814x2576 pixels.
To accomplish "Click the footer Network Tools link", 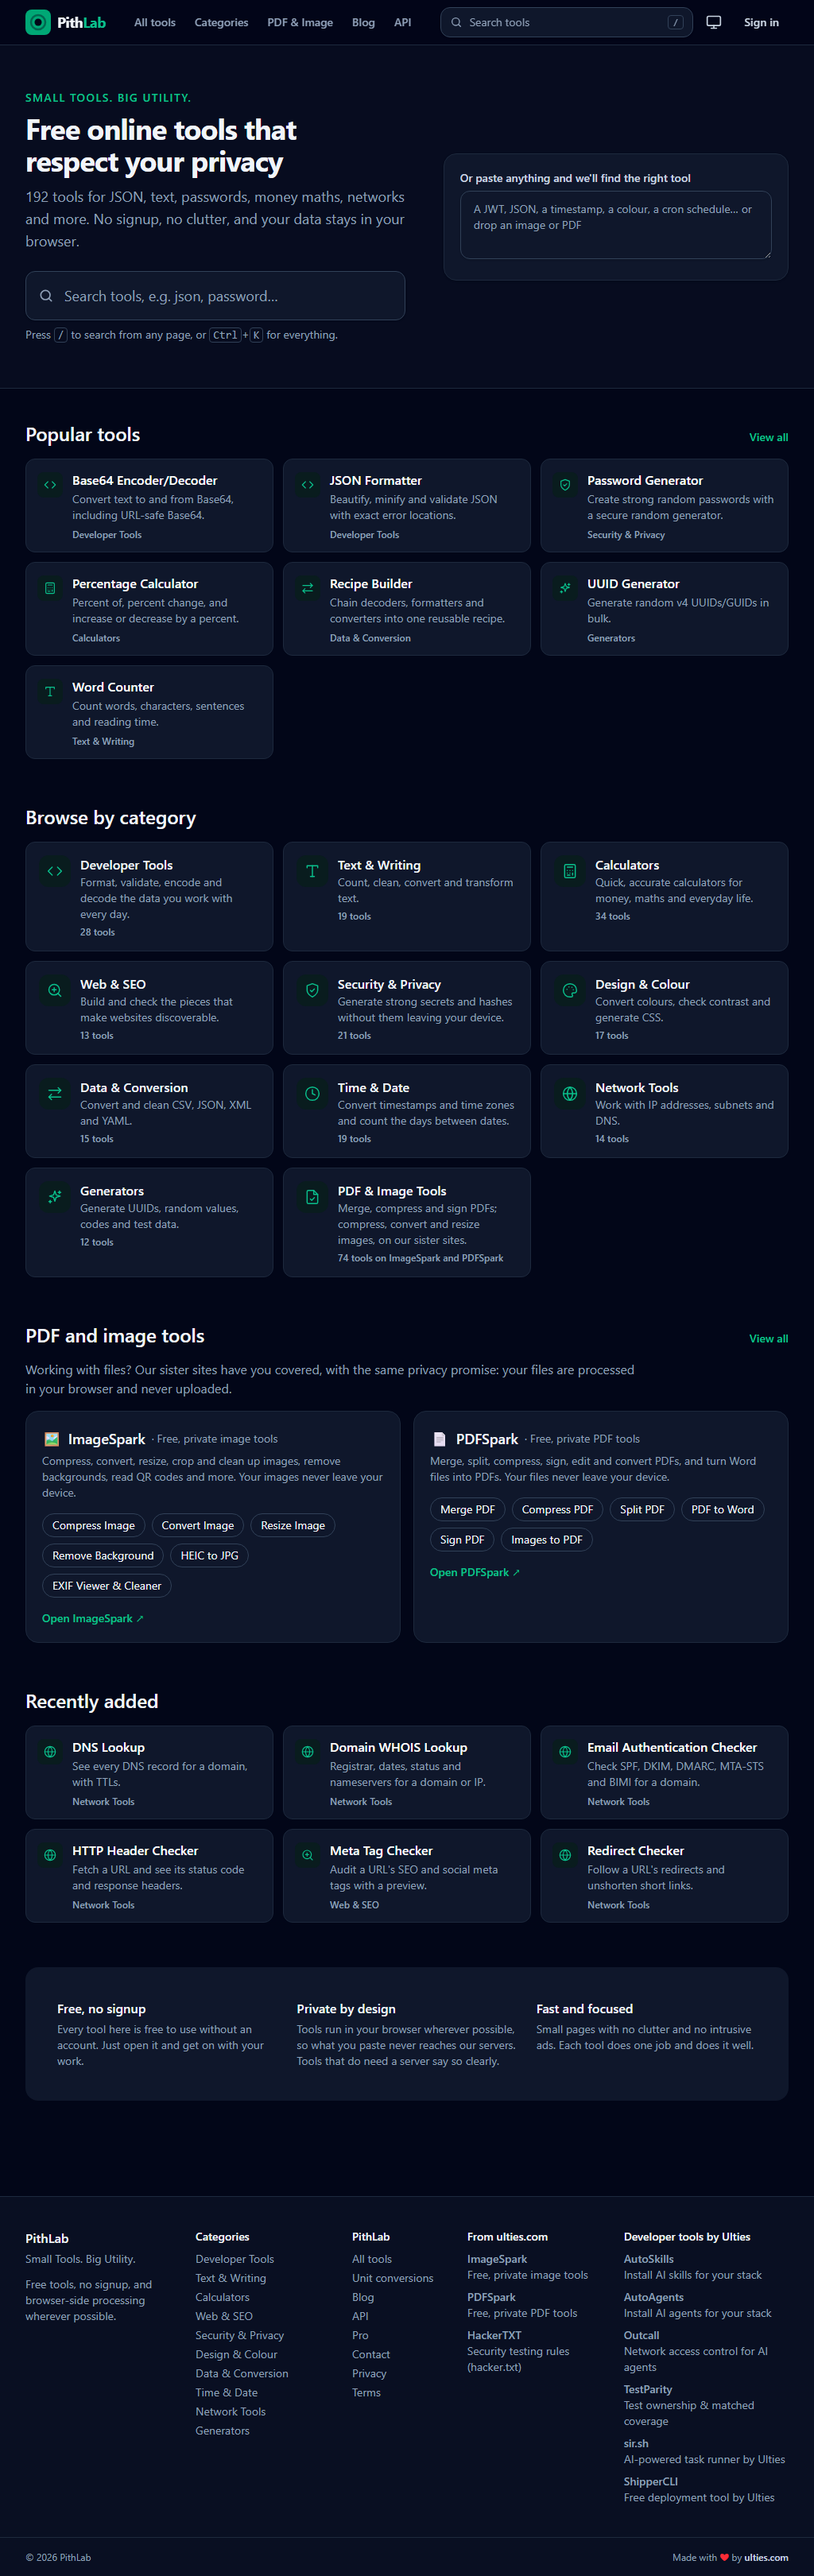I will (231, 2411).
